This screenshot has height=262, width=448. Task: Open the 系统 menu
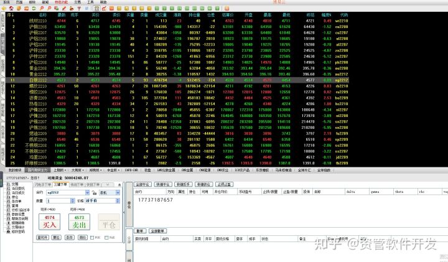pos(6,2)
